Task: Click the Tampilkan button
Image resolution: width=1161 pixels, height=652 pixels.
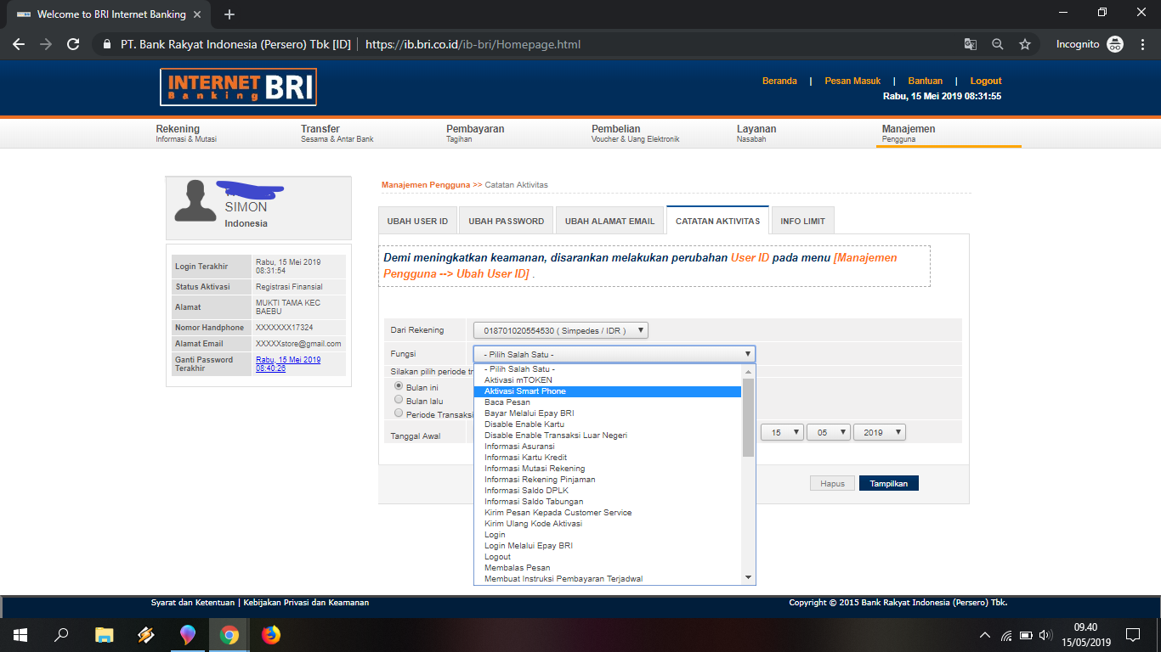Action: 888,482
